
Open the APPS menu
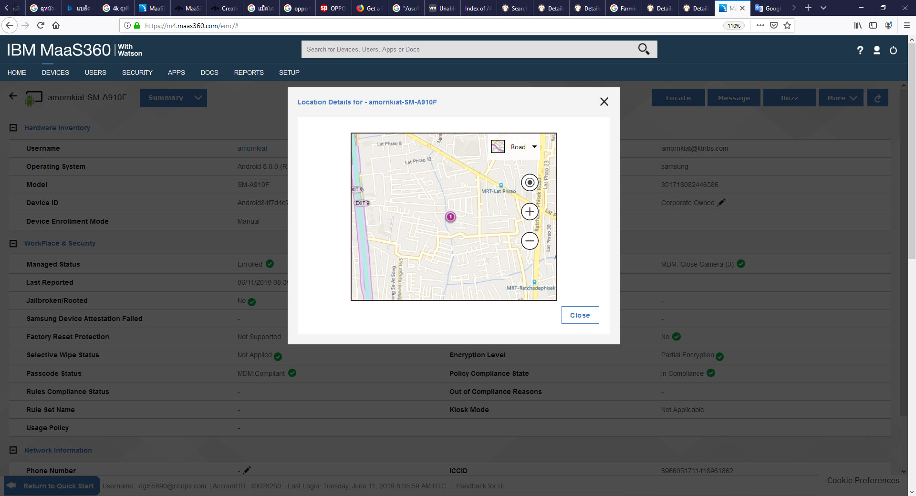tap(177, 72)
